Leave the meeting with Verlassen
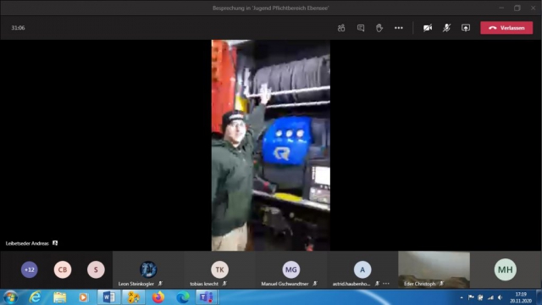 (x=506, y=28)
